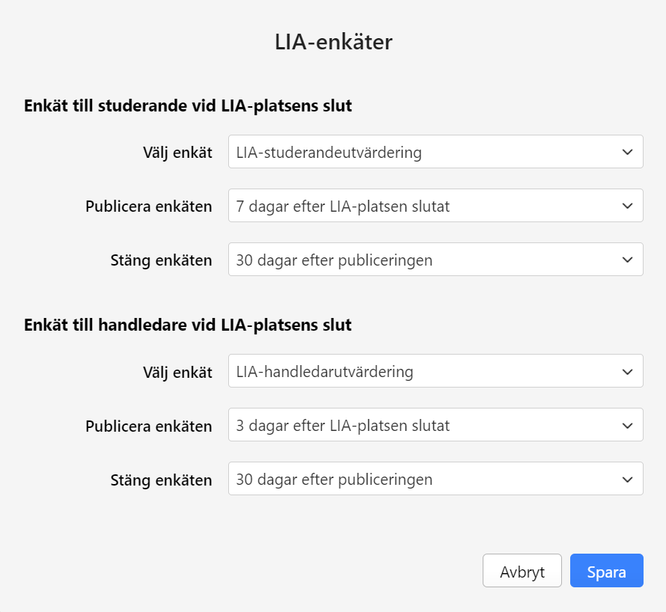Viewport: 666px width, 612px height.
Task: Click the chevron arrow on the LIA-studerandeutvärdering dropdown
Action: coord(627,153)
